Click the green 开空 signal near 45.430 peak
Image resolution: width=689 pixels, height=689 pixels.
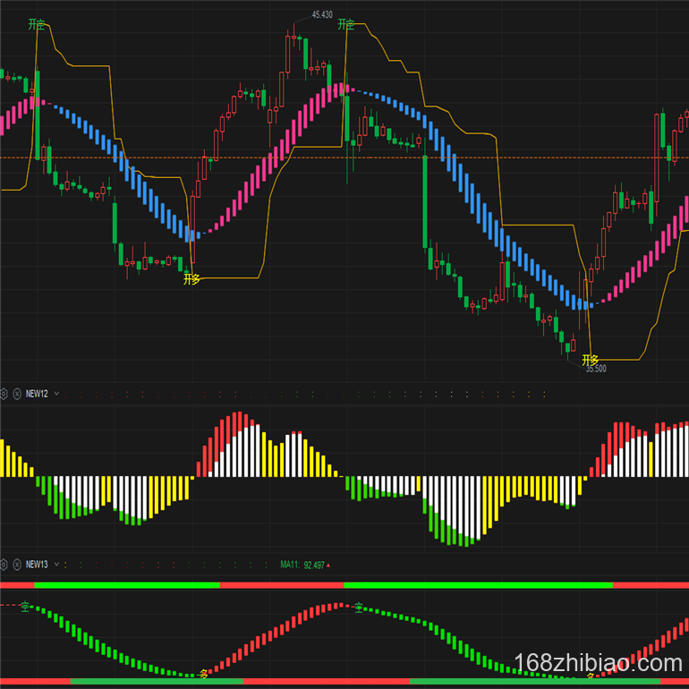(345, 24)
